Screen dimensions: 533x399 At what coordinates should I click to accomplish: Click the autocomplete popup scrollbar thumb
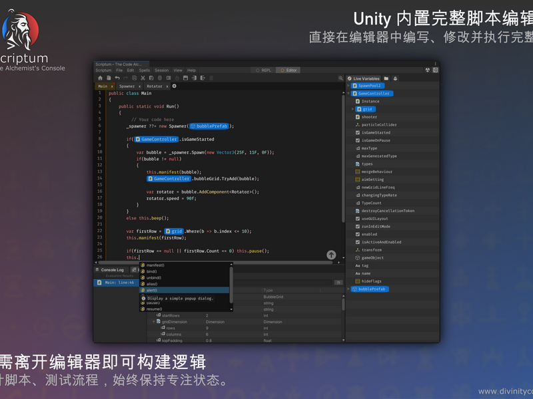(x=231, y=285)
